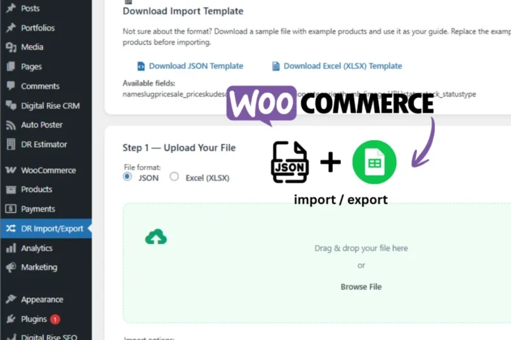Click the Appearance brush icon

[x=11, y=299]
